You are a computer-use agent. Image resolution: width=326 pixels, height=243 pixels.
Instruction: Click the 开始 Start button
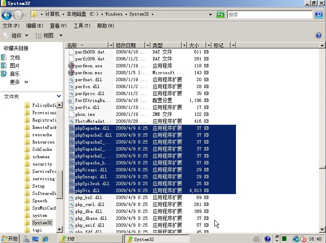click(x=10, y=239)
